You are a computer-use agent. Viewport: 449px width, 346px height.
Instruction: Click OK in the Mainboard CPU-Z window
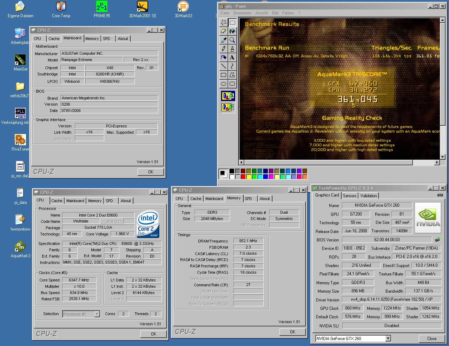click(x=151, y=172)
